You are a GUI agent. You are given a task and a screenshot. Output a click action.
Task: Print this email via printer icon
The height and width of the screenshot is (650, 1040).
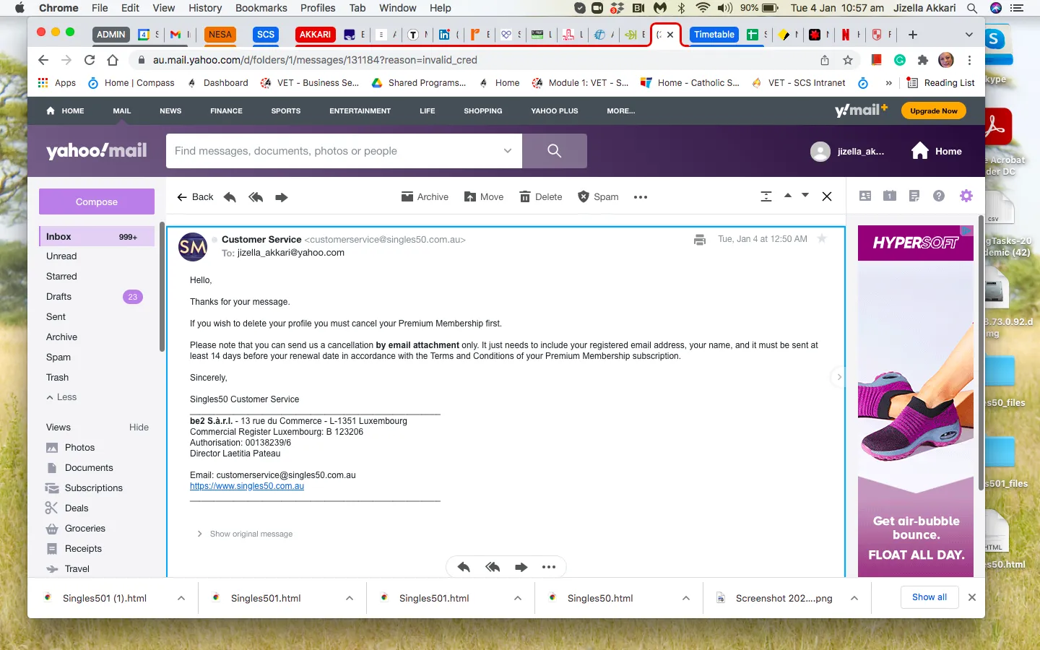coord(699,240)
